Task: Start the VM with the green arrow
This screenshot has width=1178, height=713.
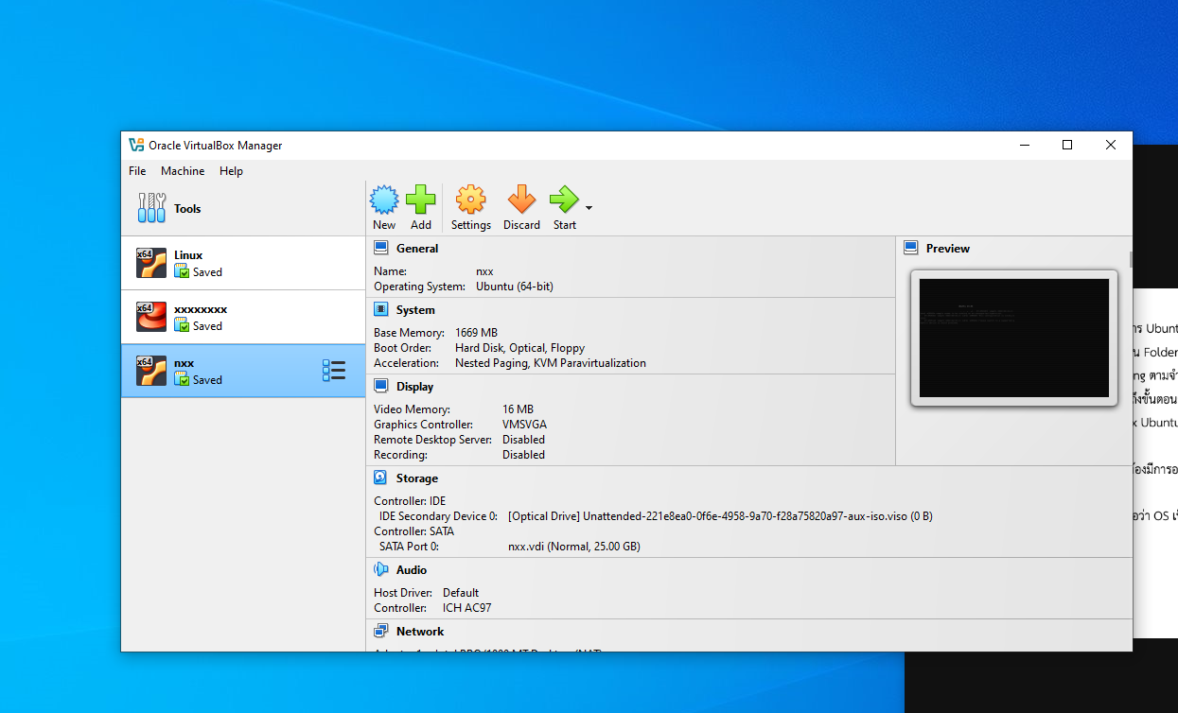Action: 564,200
